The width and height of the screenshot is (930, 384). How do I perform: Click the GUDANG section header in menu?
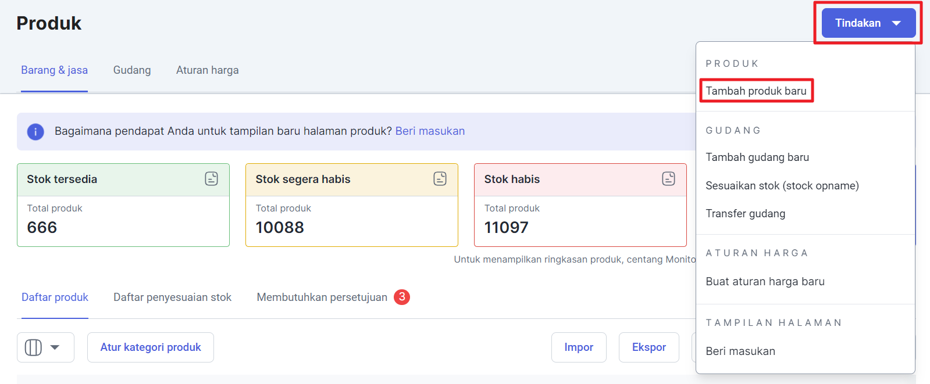click(x=733, y=131)
